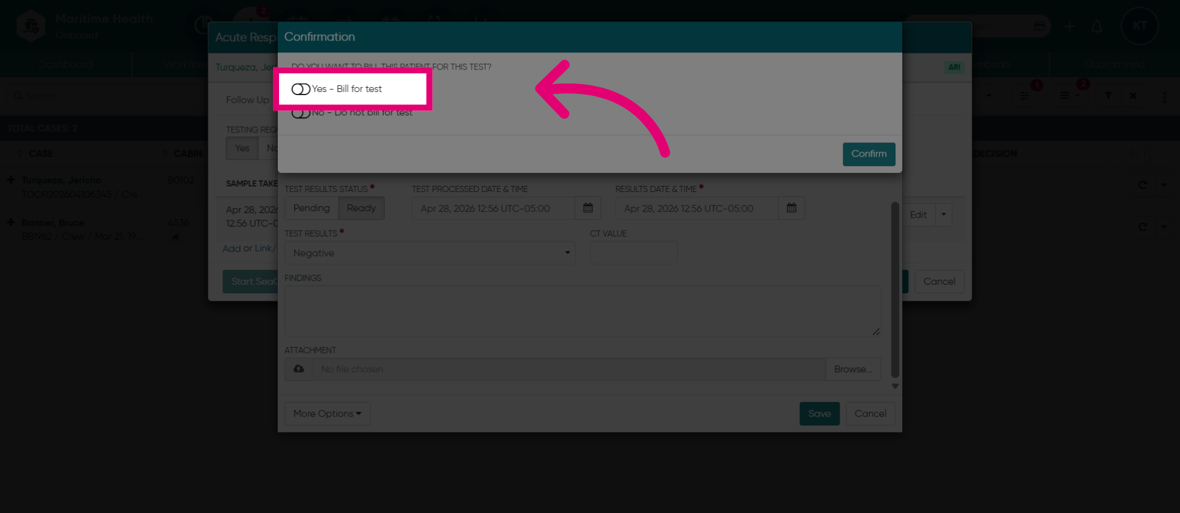Sort by the CABIN column header

[183, 153]
